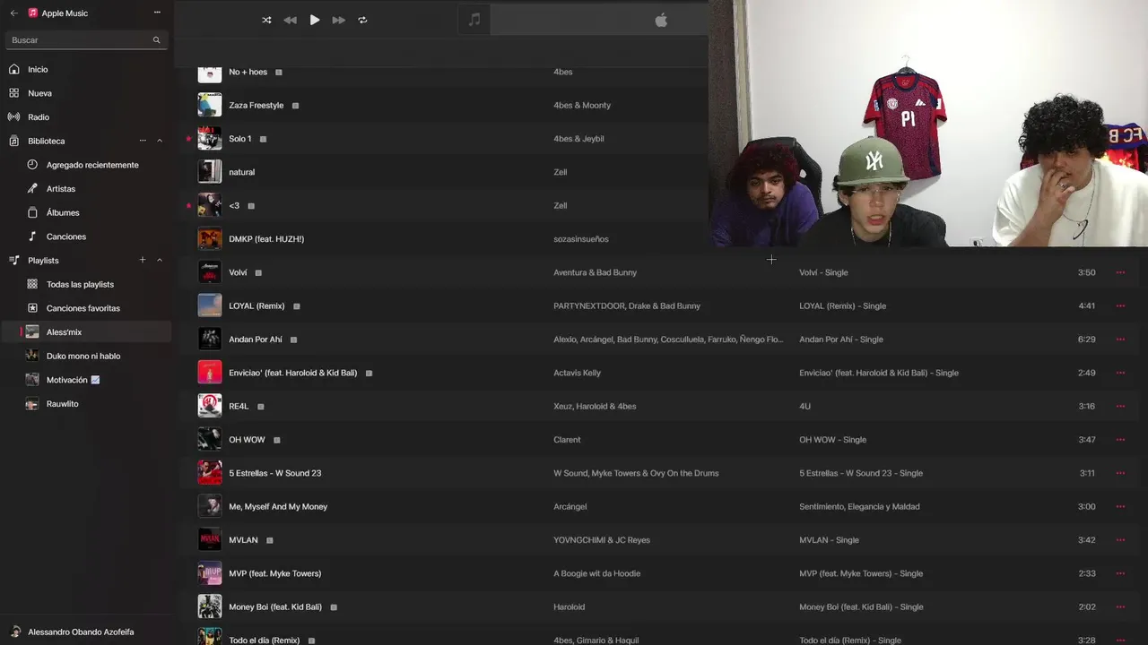Image resolution: width=1148 pixels, height=645 pixels.
Task: Open more options for Money Boi
Action: (1120, 606)
